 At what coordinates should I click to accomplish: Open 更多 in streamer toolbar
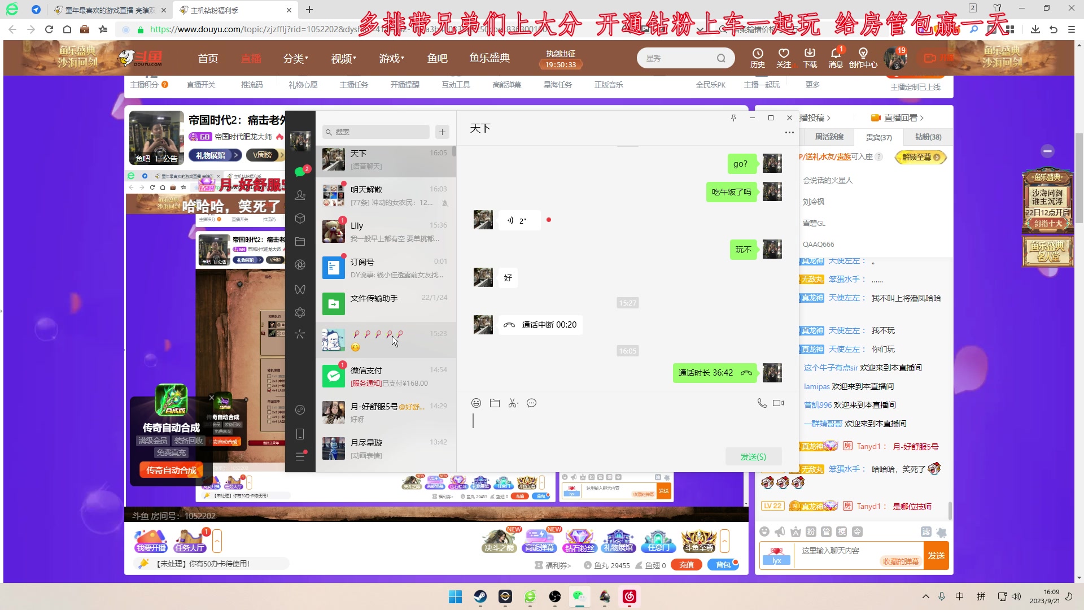pyautogui.click(x=812, y=85)
